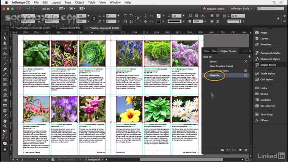This screenshot has height=162, width=288.
Task: Click the fill color swatch in control bar
Action: click(x=159, y=16)
